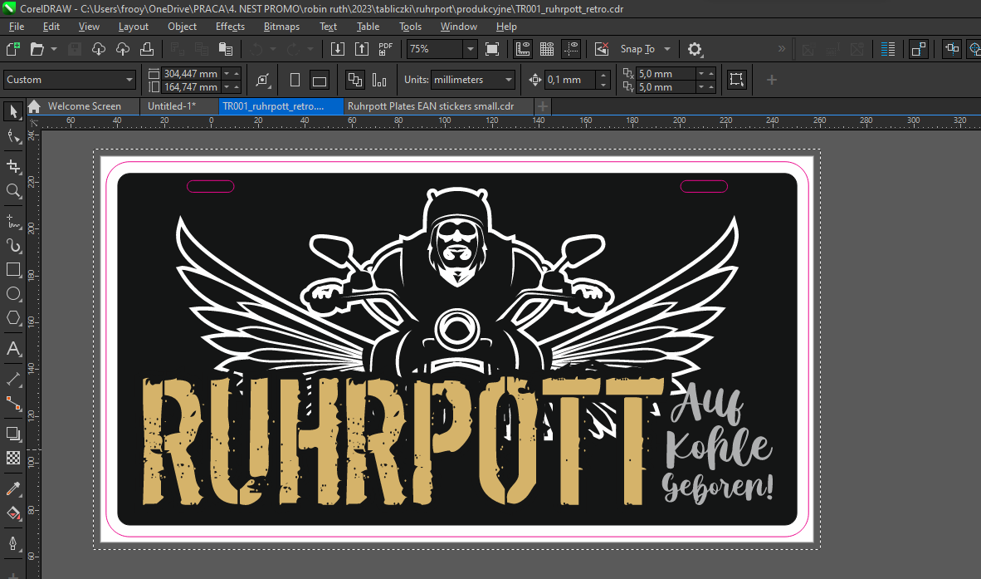Select the Zoom magnifier tool

tap(13, 191)
